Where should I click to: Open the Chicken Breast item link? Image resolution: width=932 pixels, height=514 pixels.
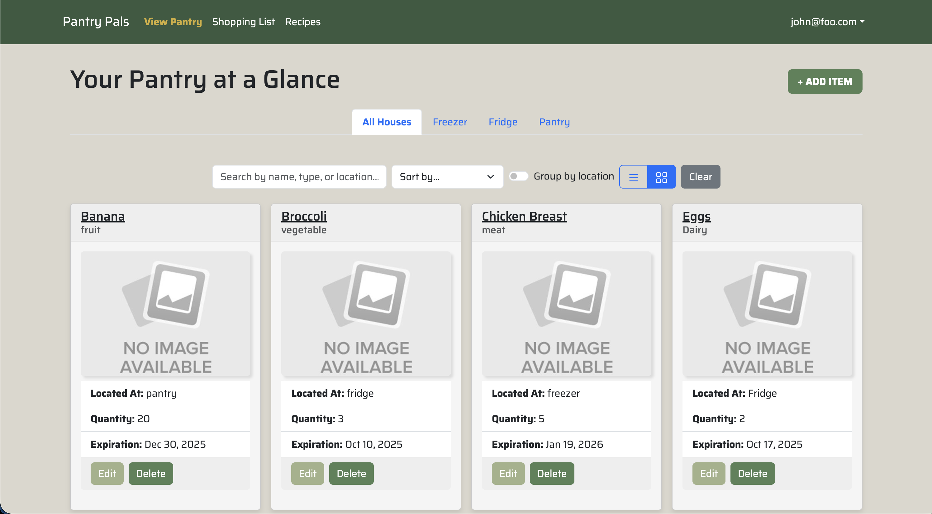pos(524,216)
